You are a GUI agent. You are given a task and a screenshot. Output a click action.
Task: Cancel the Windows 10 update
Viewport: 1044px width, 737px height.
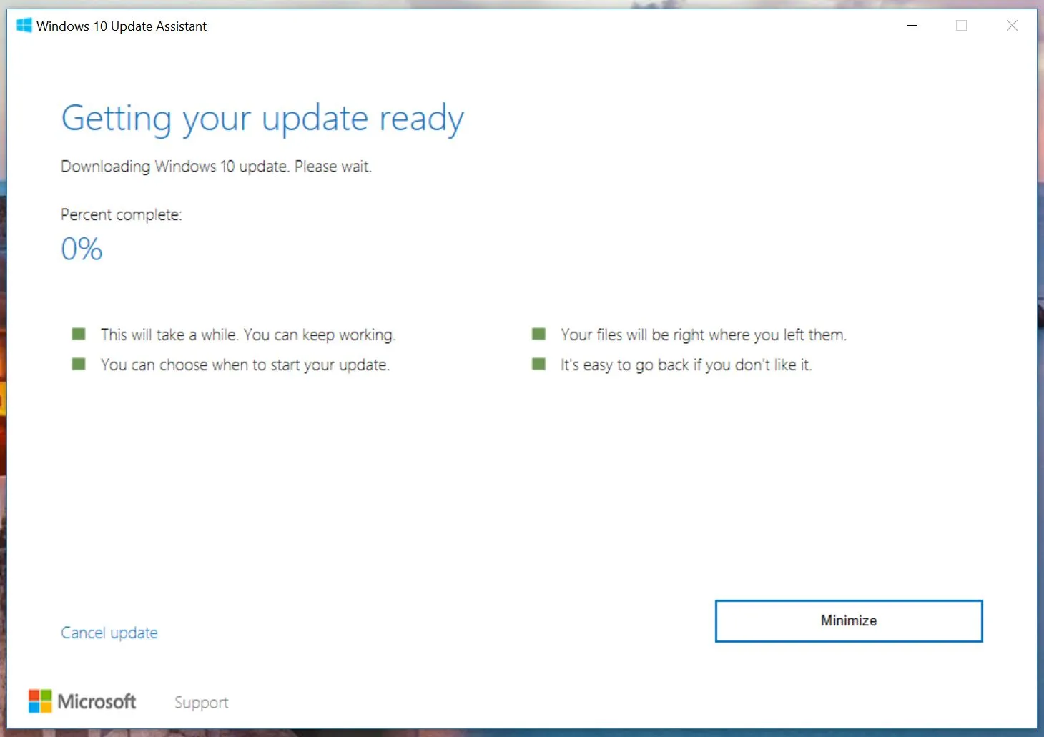[x=109, y=633]
